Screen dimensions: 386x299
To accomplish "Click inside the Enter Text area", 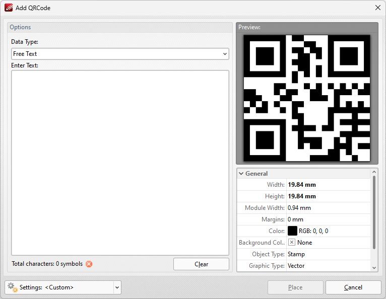I will pos(120,163).
